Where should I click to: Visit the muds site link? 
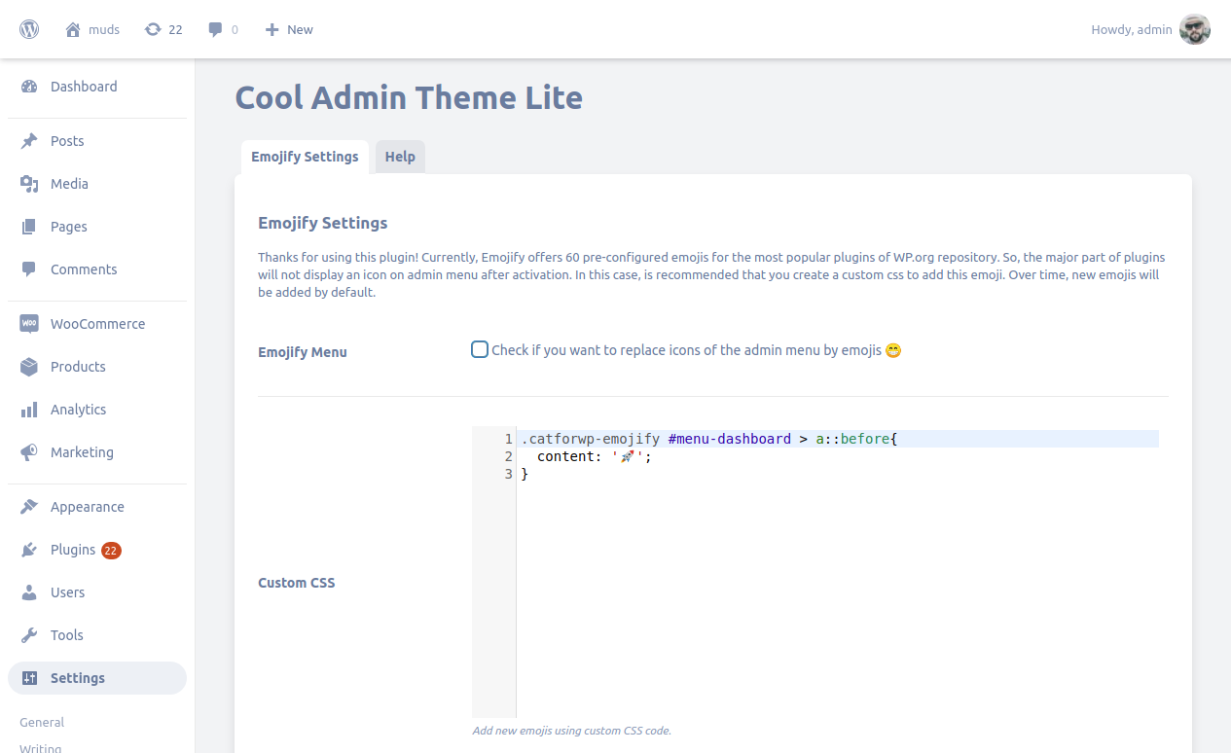click(x=104, y=29)
